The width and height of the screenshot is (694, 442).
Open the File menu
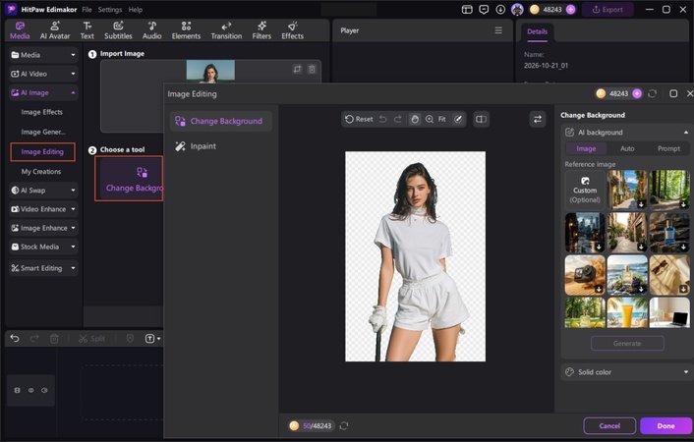click(x=87, y=9)
